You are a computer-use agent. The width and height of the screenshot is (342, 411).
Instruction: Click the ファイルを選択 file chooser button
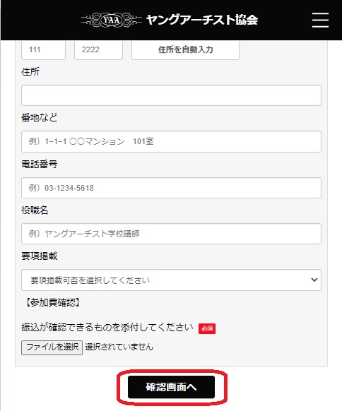52,347
